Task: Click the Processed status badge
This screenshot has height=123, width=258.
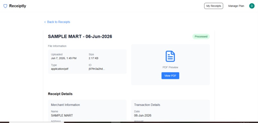Action: pos(201,36)
